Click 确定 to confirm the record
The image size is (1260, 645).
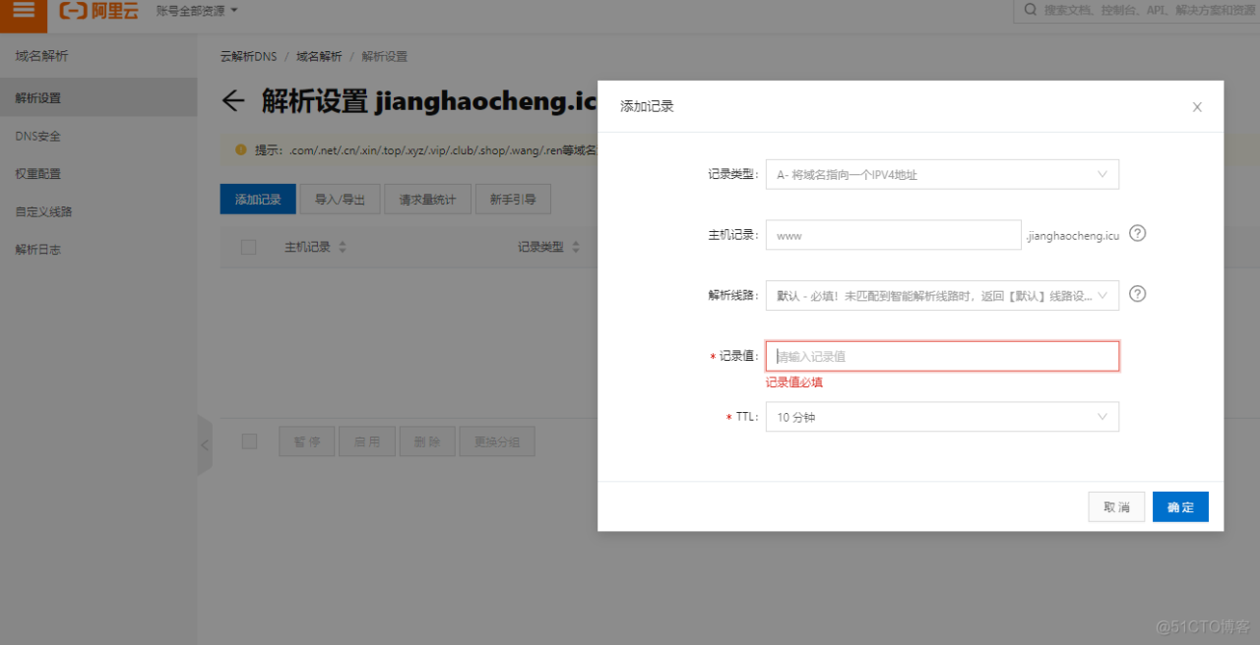coord(1180,507)
